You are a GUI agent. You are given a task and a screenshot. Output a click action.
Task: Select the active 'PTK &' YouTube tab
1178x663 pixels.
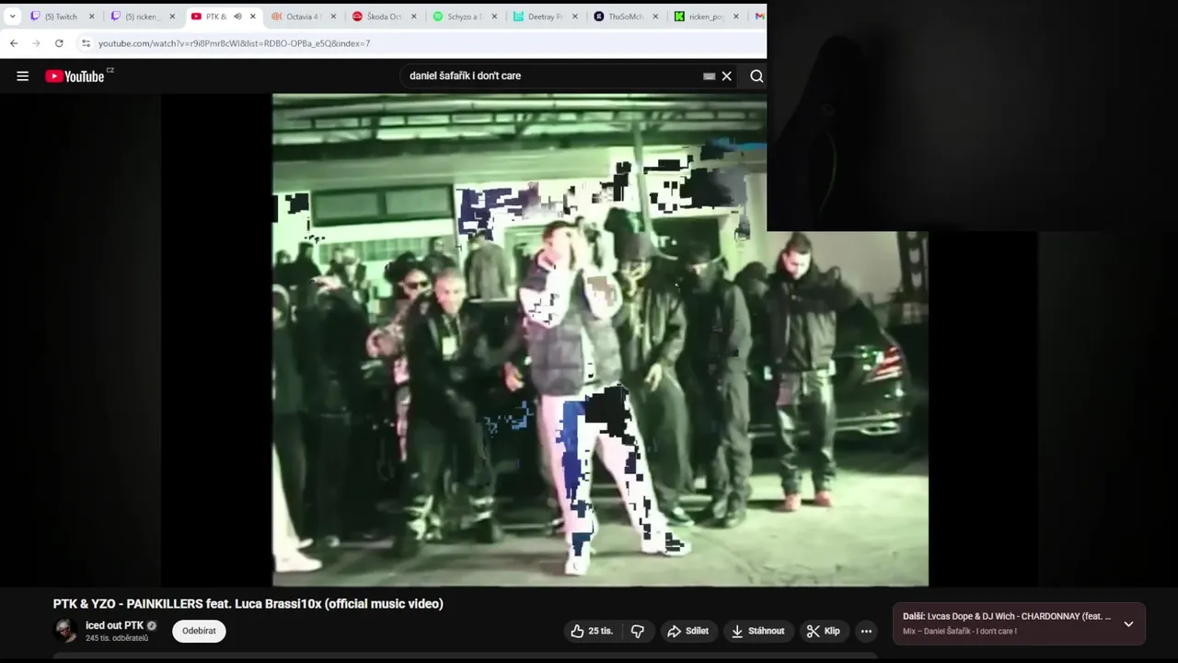click(x=223, y=17)
